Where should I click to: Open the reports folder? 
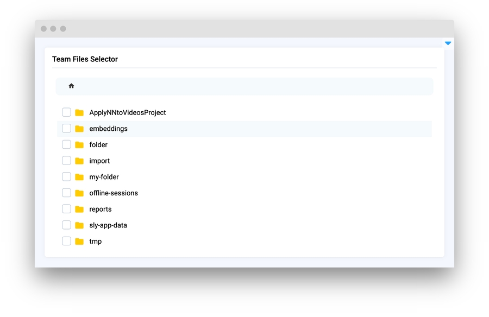coord(101,209)
